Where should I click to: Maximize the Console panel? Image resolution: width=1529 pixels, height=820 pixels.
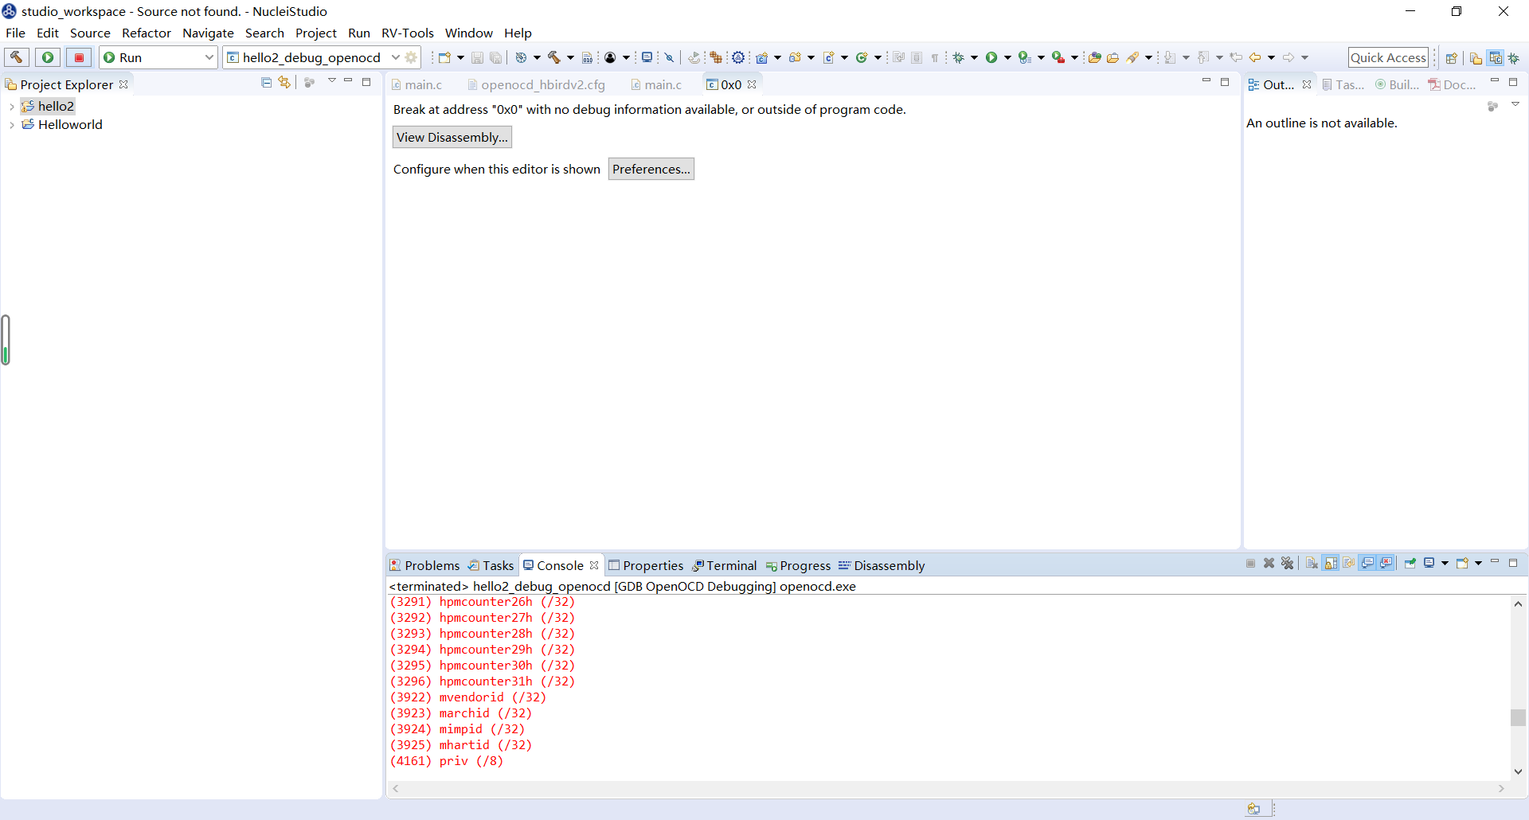(1513, 562)
